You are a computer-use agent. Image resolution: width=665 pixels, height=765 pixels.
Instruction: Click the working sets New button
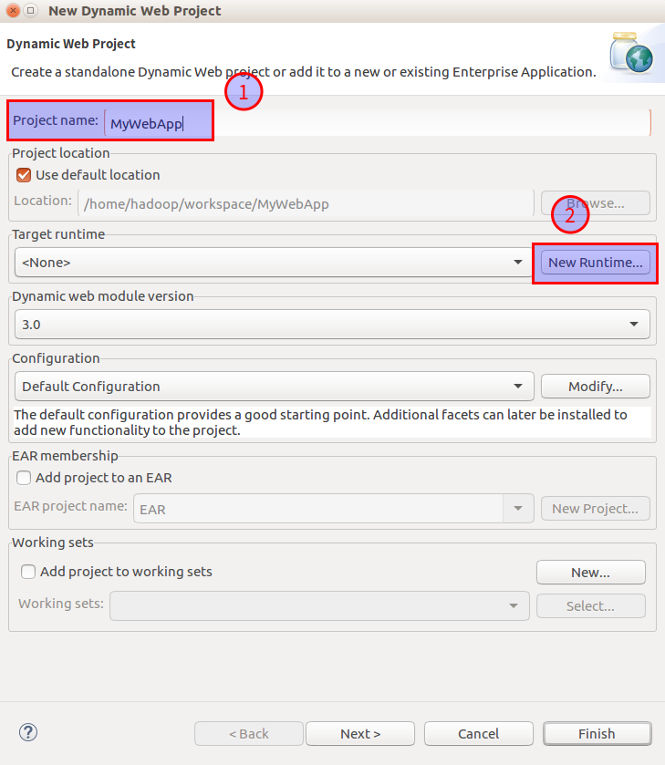click(x=590, y=573)
